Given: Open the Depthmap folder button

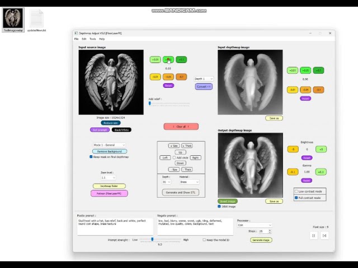Looking at the screenshot, I should (x=109, y=186).
